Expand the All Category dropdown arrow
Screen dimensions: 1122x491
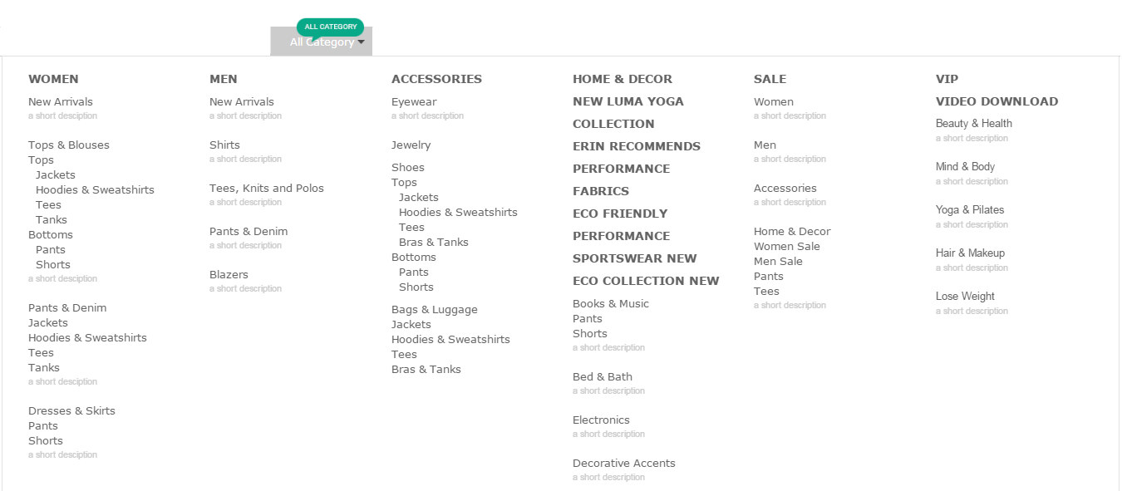(361, 42)
